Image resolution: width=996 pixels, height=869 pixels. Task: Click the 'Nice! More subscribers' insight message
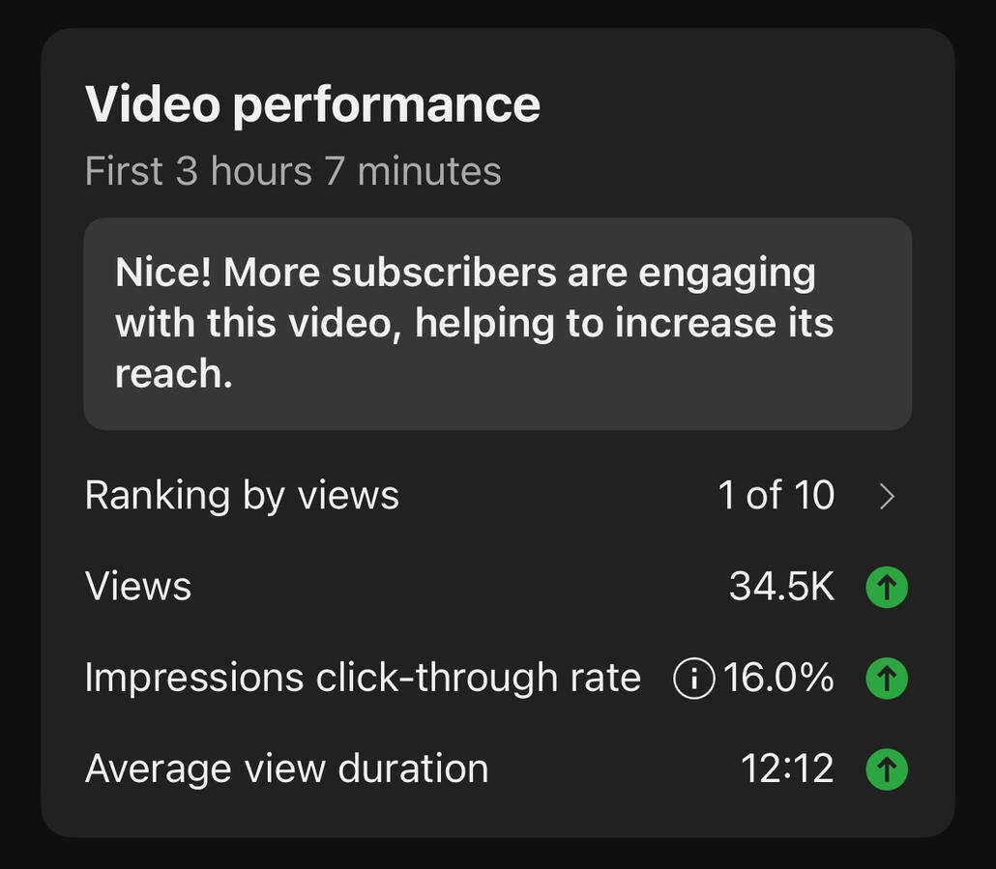(x=474, y=323)
